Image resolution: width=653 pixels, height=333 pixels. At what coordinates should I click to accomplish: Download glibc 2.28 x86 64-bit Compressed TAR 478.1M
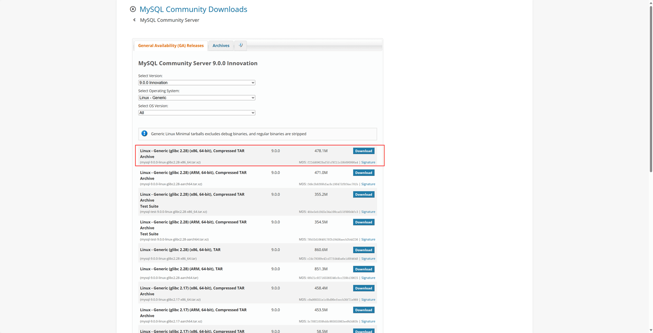364,151
